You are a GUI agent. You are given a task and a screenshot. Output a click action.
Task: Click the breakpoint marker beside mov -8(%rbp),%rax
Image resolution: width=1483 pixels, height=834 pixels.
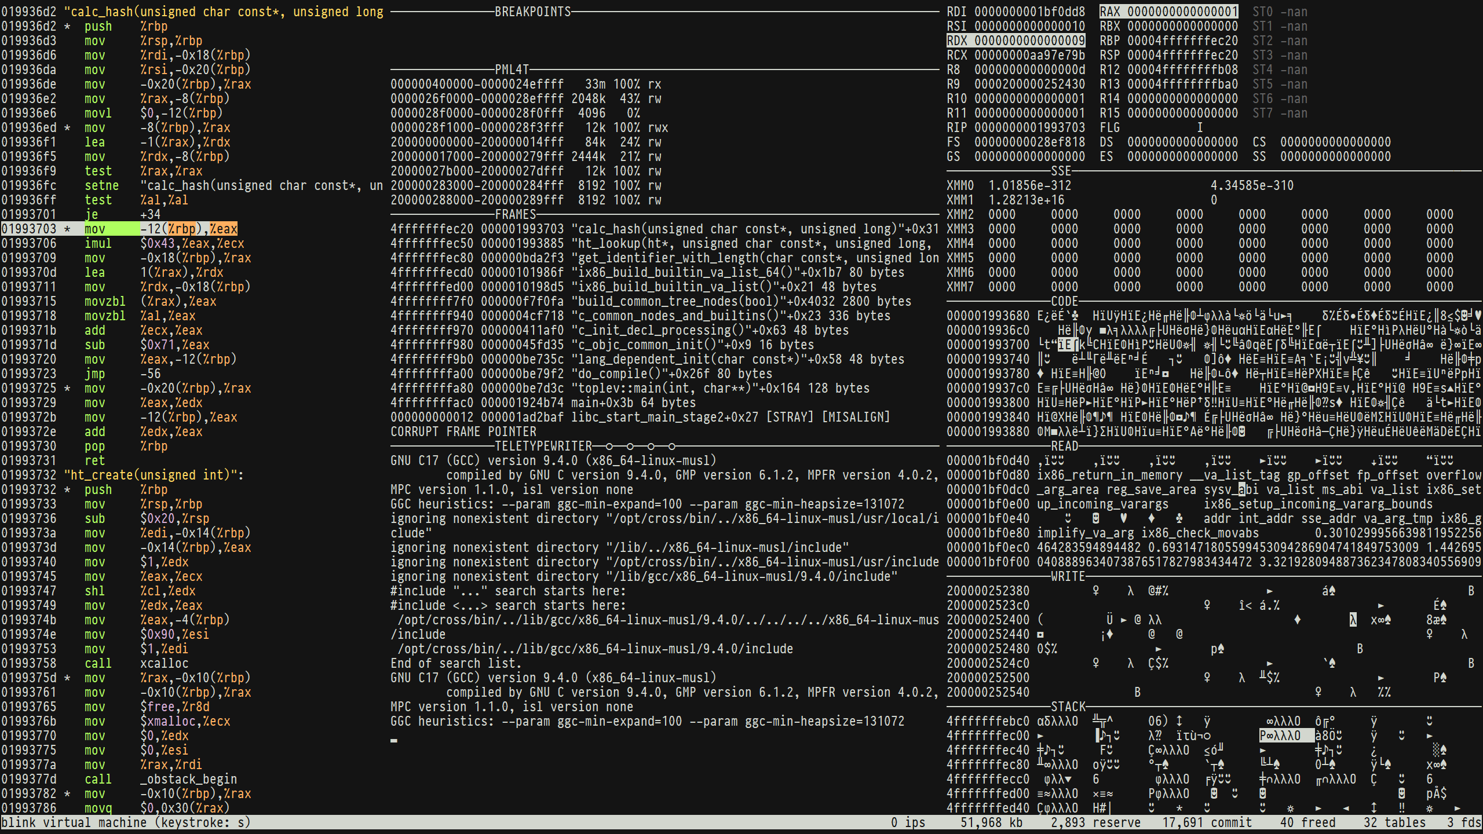click(x=68, y=127)
